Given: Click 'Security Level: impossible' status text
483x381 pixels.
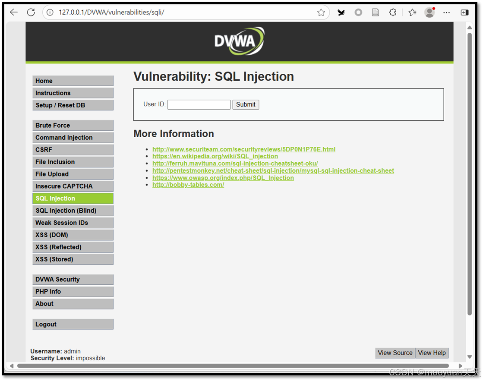Looking at the screenshot, I should 68,358.
